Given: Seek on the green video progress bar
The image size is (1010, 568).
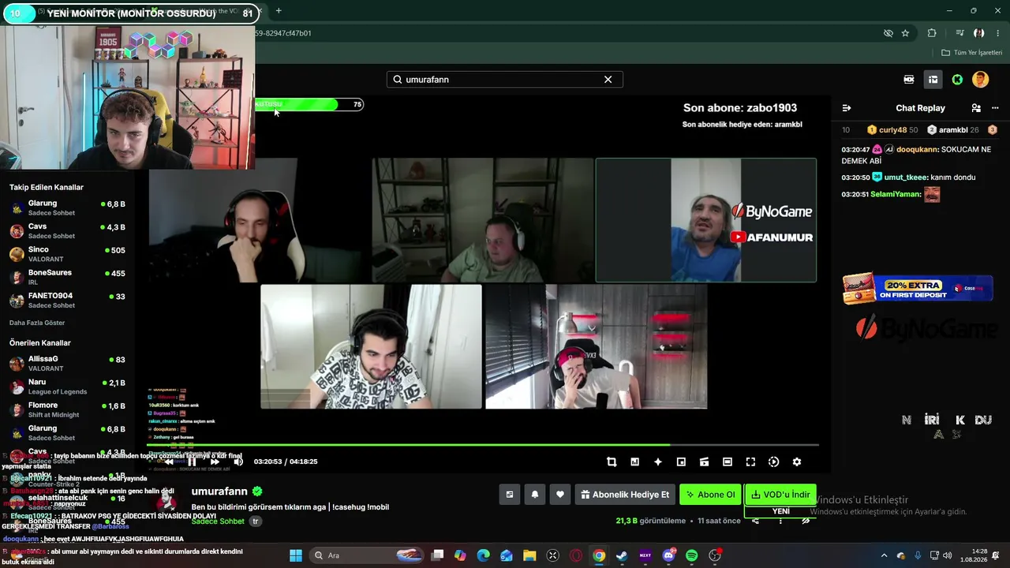Looking at the screenshot, I should point(483,445).
